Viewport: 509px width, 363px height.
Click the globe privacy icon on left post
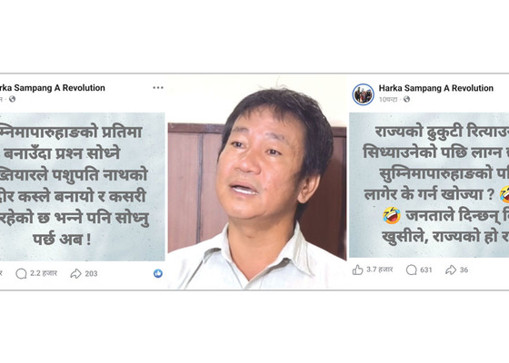13,99
